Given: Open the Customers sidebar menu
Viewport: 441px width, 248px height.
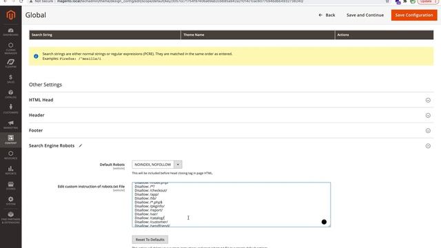Looking at the screenshot, I should tap(11, 109).
